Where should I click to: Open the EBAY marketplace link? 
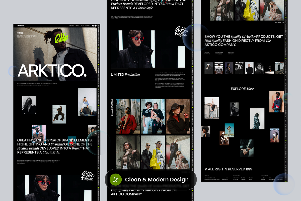point(270,178)
